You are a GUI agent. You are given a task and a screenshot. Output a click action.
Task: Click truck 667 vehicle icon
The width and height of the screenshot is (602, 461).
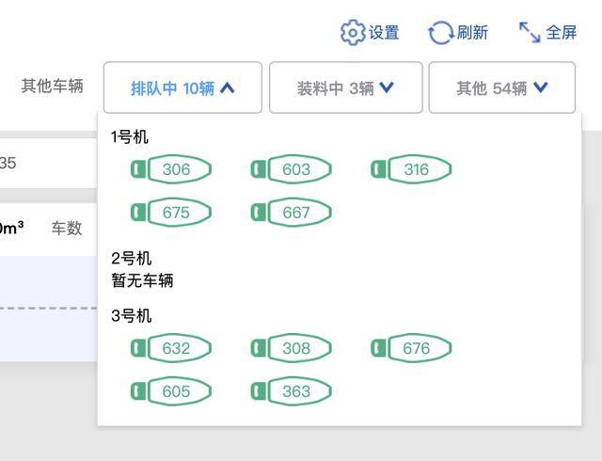(x=292, y=213)
